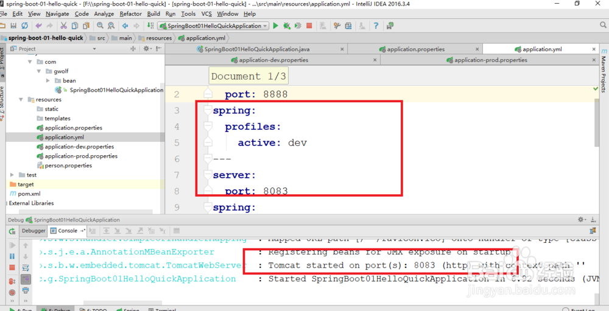Open Find using the magnifier toolbar icon

(100, 26)
